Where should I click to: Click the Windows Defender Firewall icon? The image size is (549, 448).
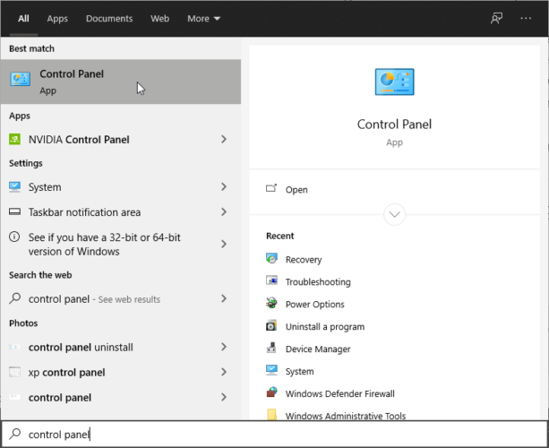point(272,393)
